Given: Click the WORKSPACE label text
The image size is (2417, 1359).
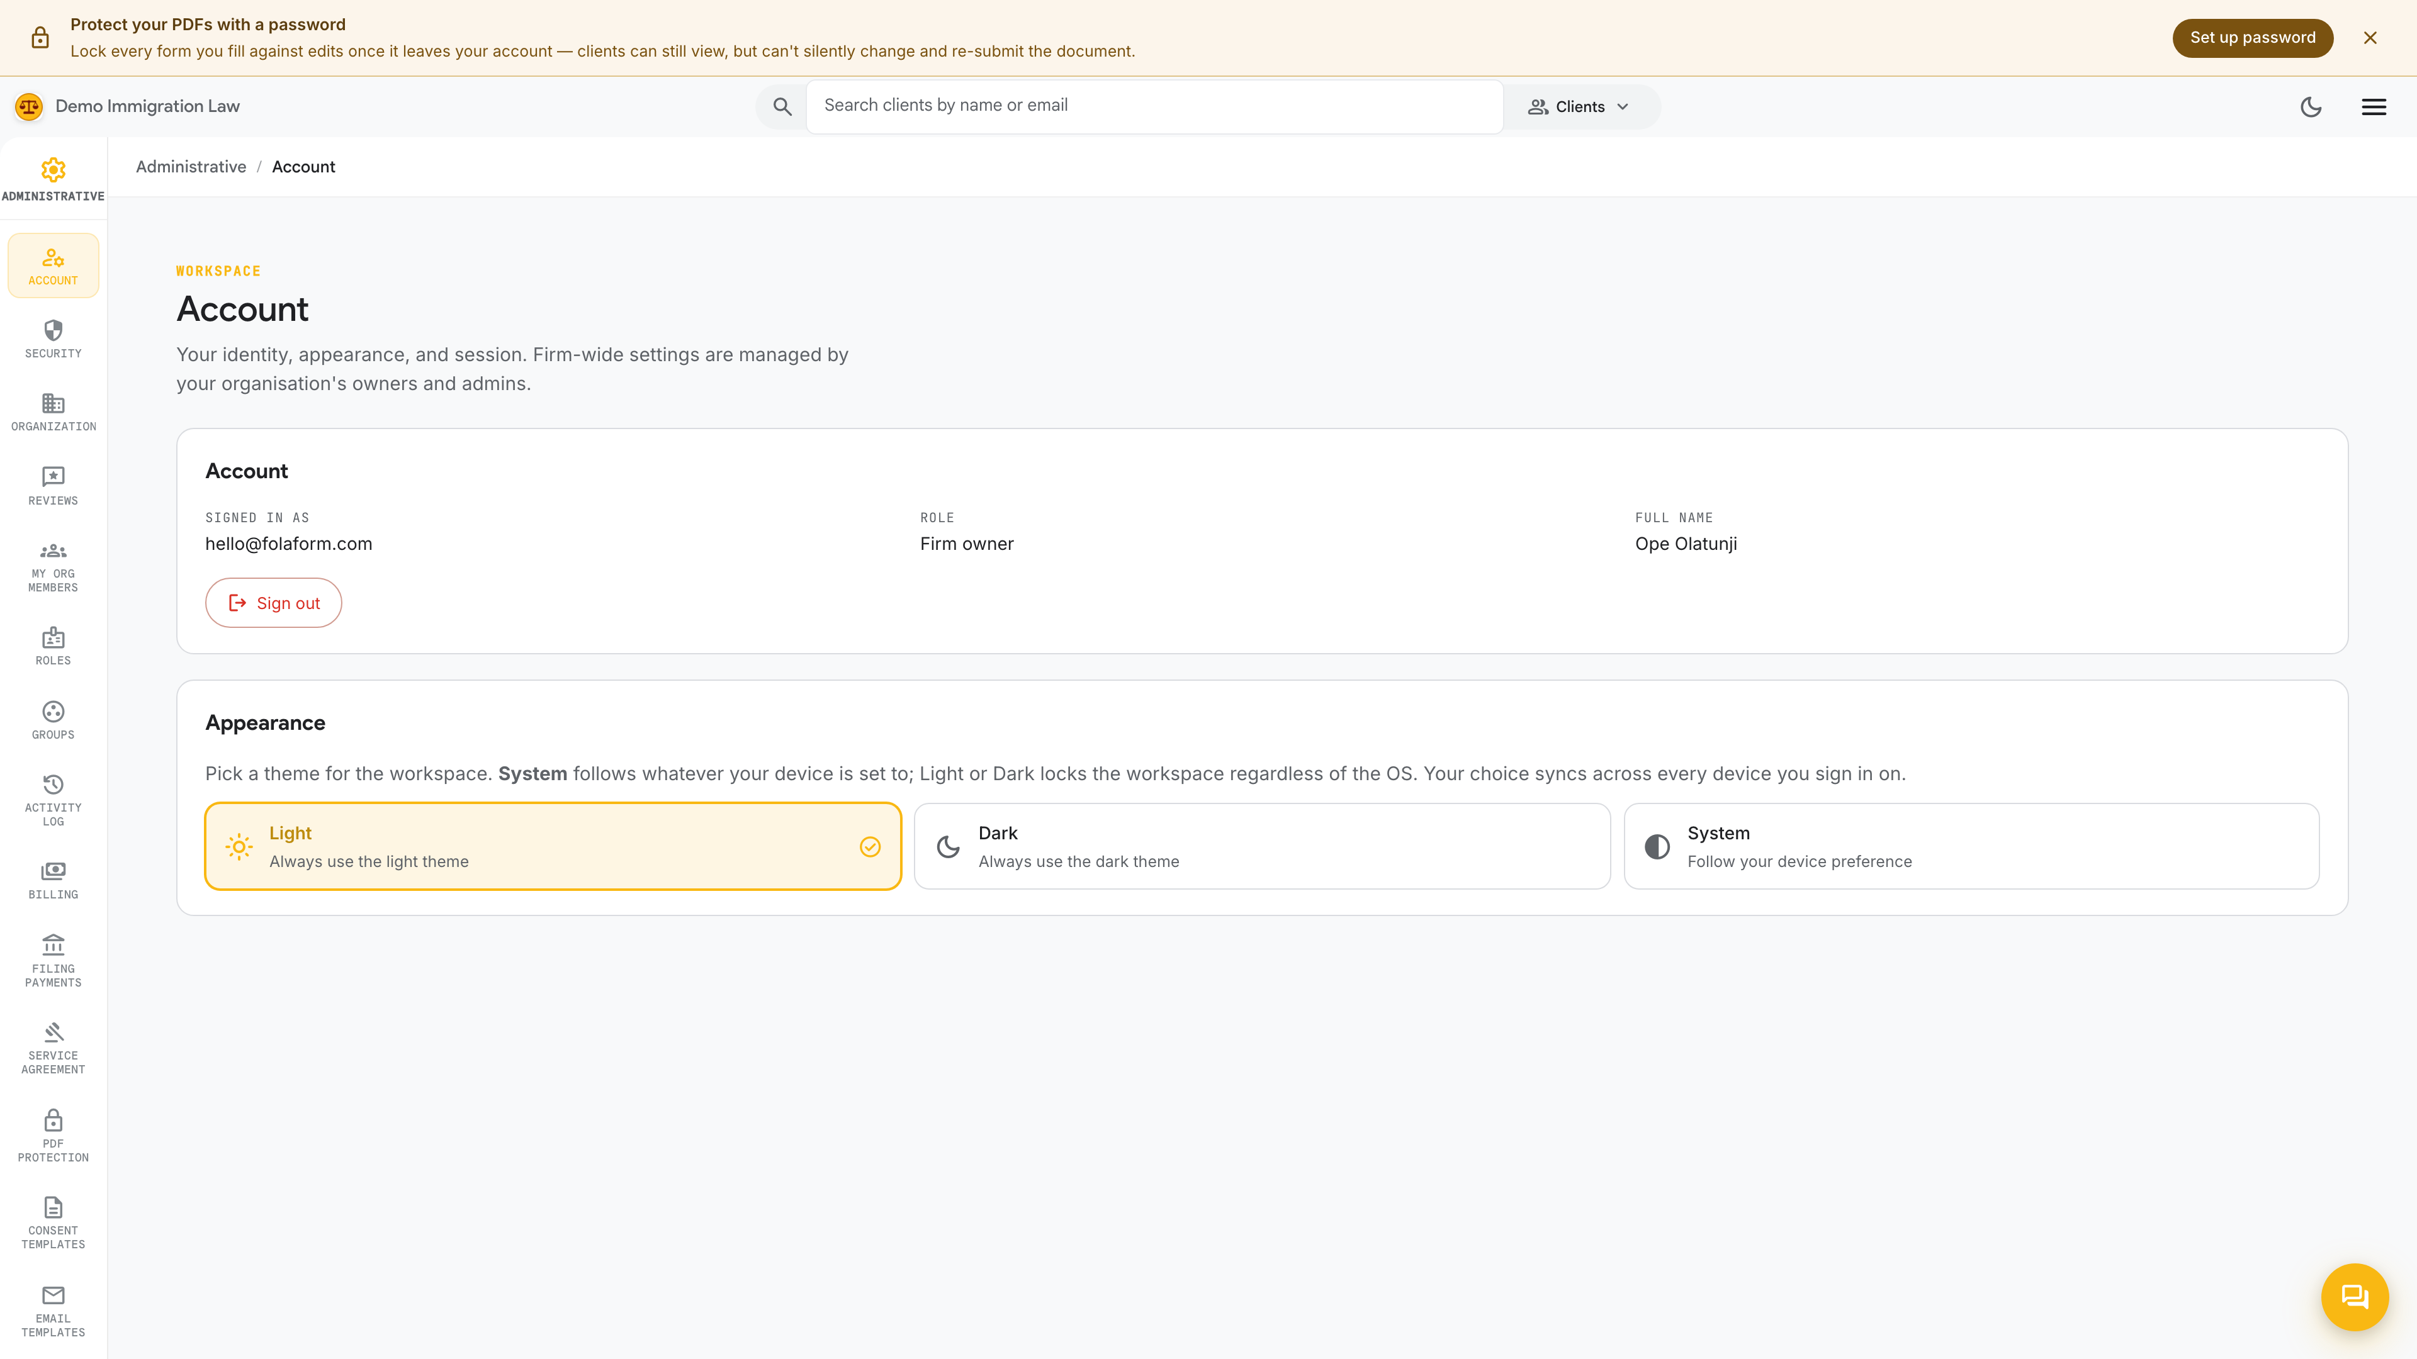Looking at the screenshot, I should pos(218,271).
